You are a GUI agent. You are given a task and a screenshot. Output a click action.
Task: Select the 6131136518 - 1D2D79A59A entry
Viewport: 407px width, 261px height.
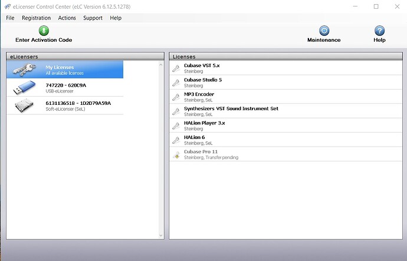(x=65, y=105)
